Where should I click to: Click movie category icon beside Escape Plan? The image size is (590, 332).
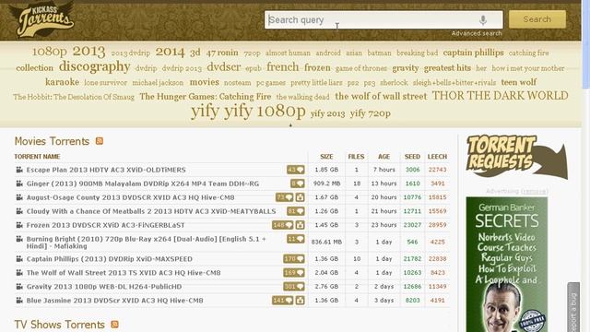pos(19,170)
